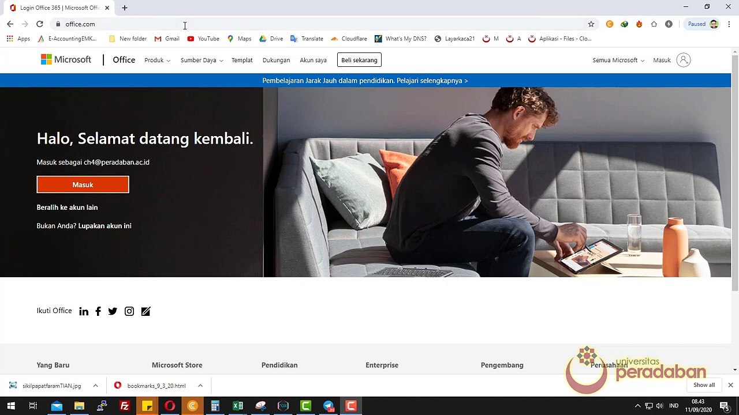Image resolution: width=739 pixels, height=415 pixels.
Task: Open the Windows Start menu
Action: pos(11,406)
